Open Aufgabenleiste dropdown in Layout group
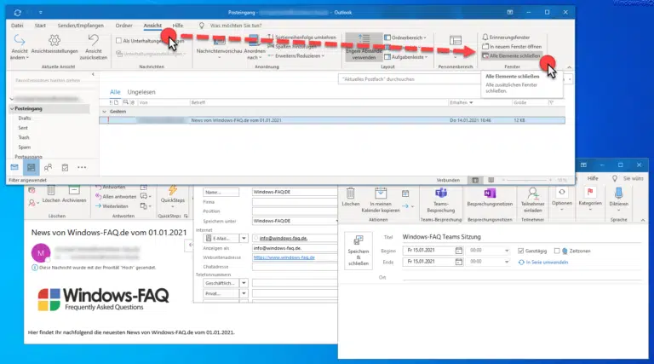This screenshot has width=654, height=364. pyautogui.click(x=406, y=57)
